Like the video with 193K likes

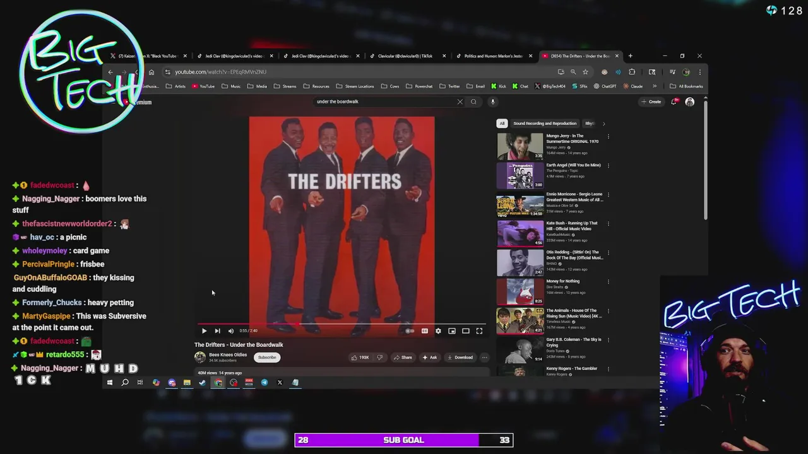(360, 358)
